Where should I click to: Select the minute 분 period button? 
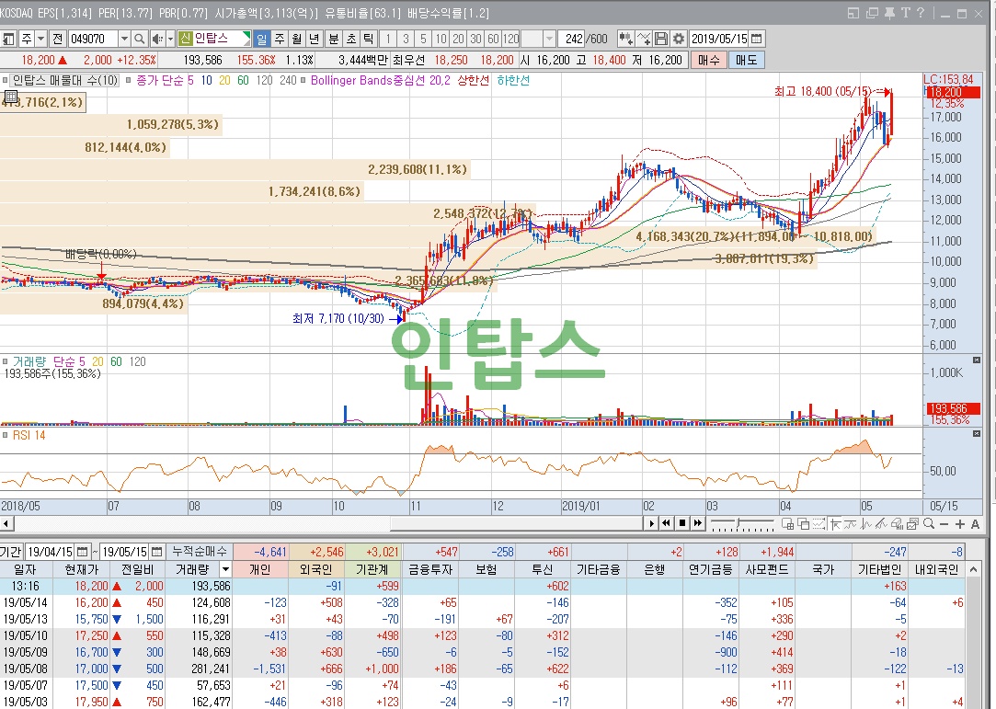(334, 39)
